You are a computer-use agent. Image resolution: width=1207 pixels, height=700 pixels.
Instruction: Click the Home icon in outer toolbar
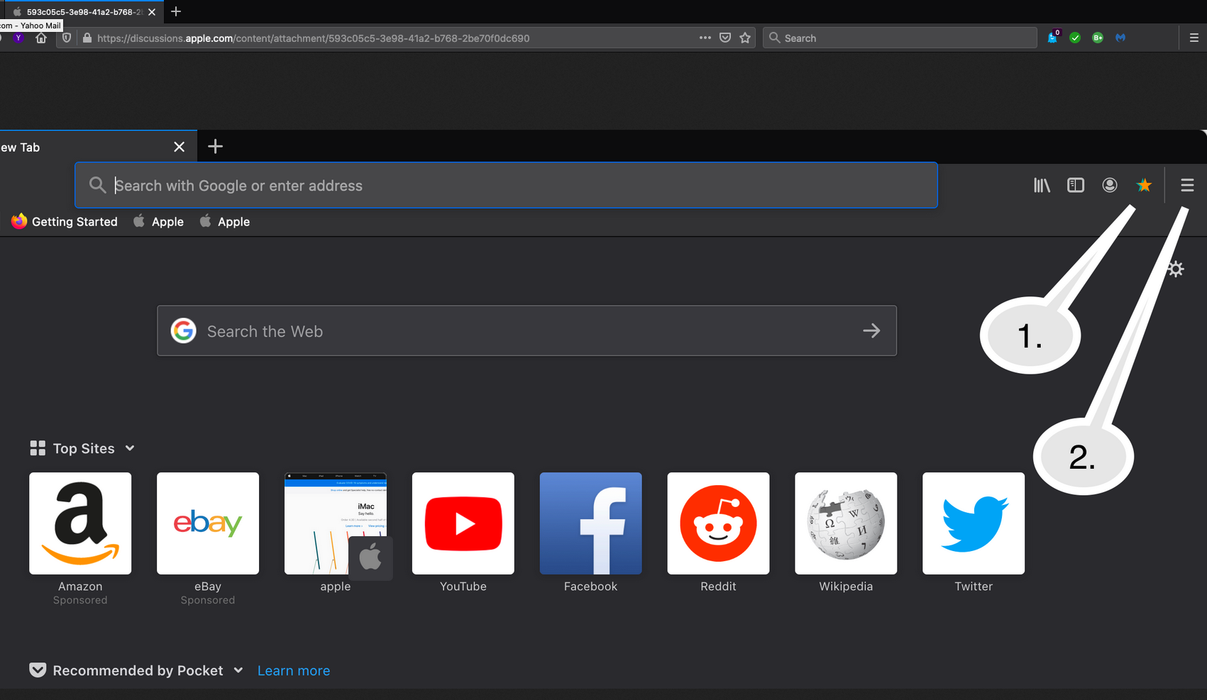point(41,38)
